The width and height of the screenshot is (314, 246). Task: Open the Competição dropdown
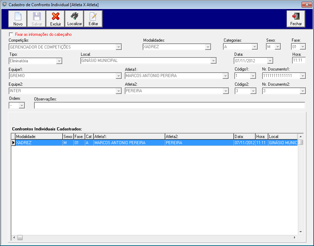[119, 47]
